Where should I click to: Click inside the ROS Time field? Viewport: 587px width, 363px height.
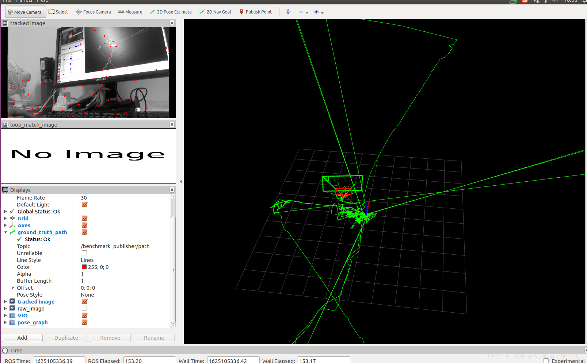click(x=58, y=360)
